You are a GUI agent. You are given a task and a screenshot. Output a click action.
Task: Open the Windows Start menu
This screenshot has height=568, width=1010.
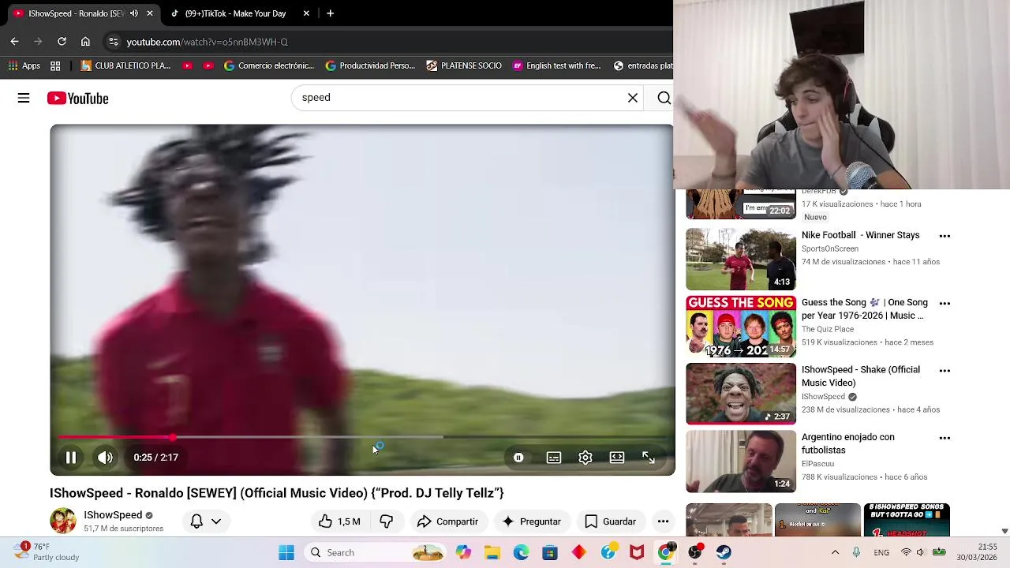click(286, 553)
